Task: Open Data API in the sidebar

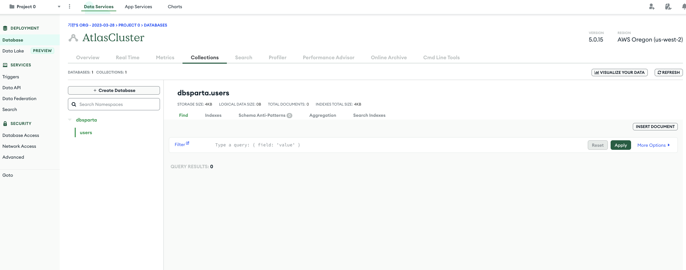Action: point(12,88)
